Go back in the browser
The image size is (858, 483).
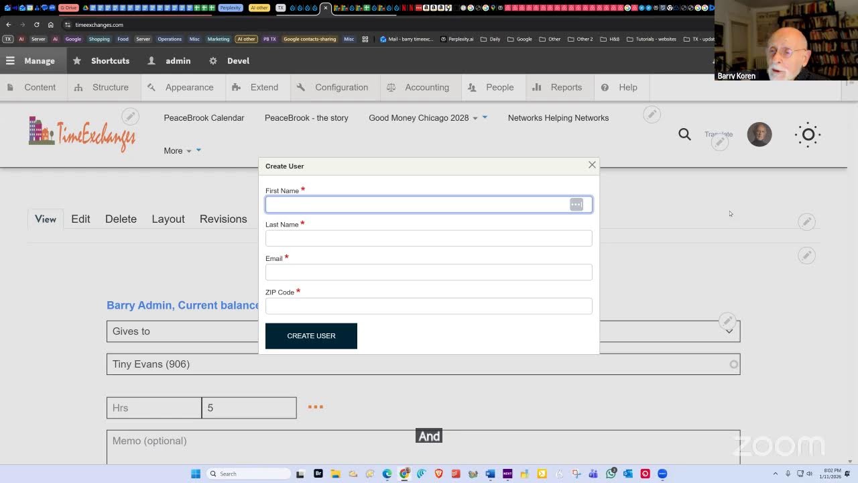tap(9, 25)
